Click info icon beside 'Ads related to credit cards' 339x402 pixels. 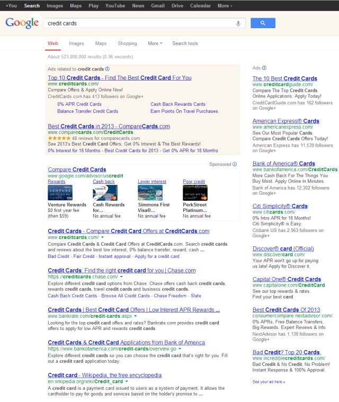coord(108,69)
